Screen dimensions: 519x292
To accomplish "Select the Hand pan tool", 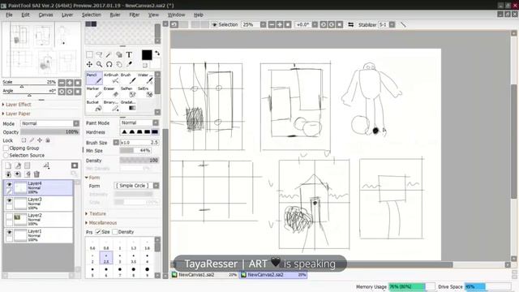I will click(119, 64).
